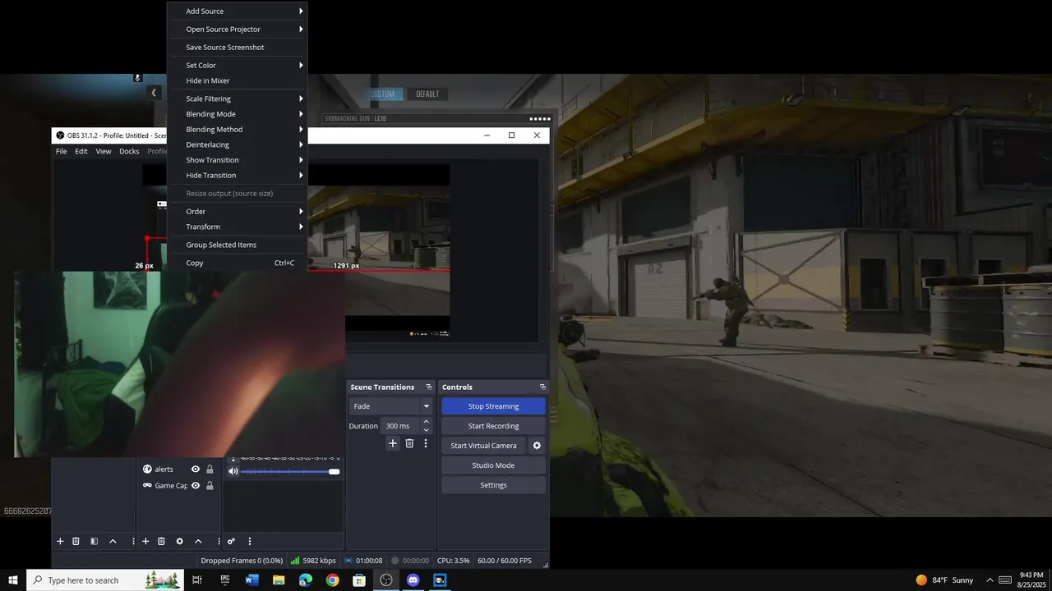This screenshot has height=591, width=1052.
Task: Open Discord from the taskbar
Action: point(413,580)
